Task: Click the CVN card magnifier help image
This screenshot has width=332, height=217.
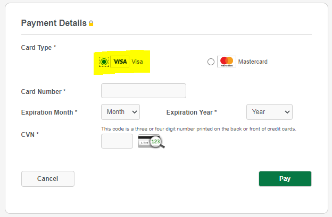Action: tap(151, 142)
